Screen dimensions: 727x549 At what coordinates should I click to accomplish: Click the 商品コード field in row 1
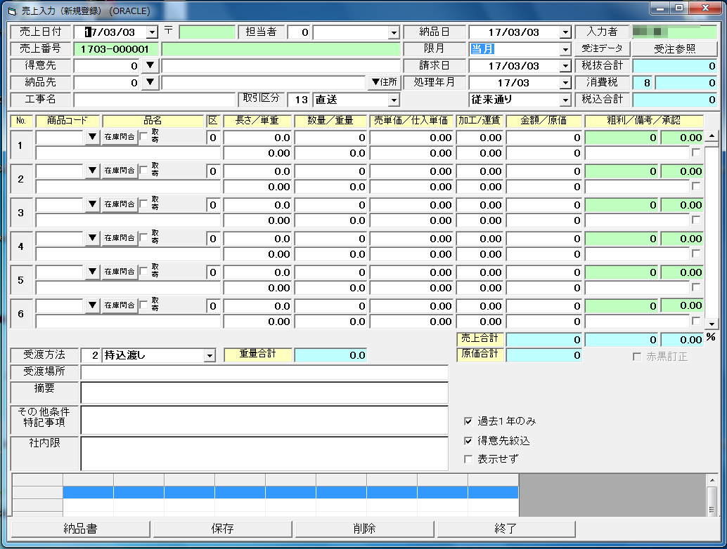pyautogui.click(x=60, y=137)
